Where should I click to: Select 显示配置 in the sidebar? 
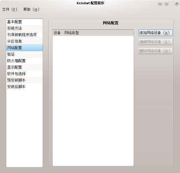tap(24, 67)
